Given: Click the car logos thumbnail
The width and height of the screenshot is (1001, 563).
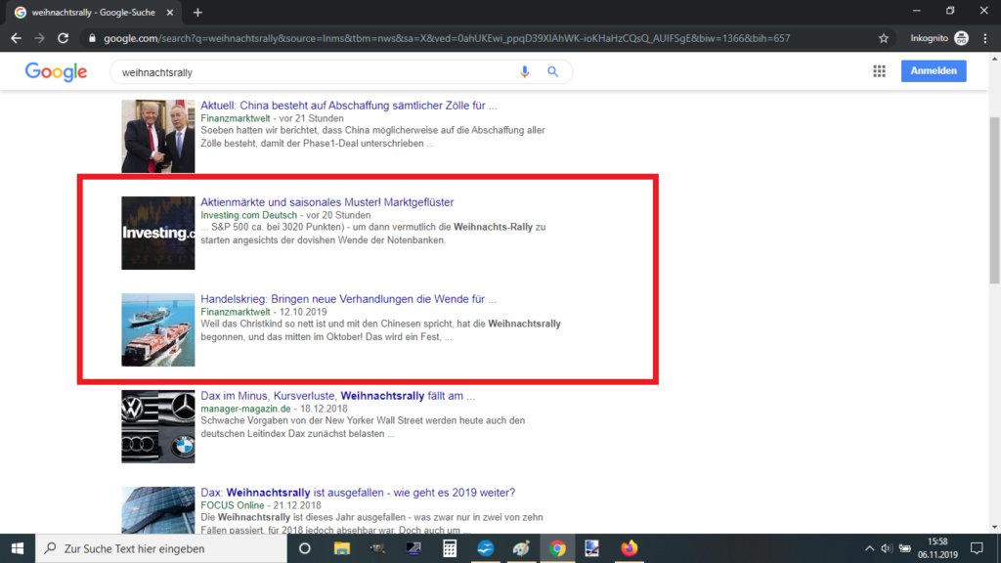Looking at the screenshot, I should click(158, 426).
